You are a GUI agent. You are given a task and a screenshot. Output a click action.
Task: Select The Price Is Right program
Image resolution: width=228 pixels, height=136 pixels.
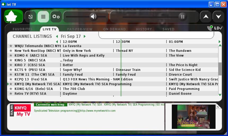(183, 65)
